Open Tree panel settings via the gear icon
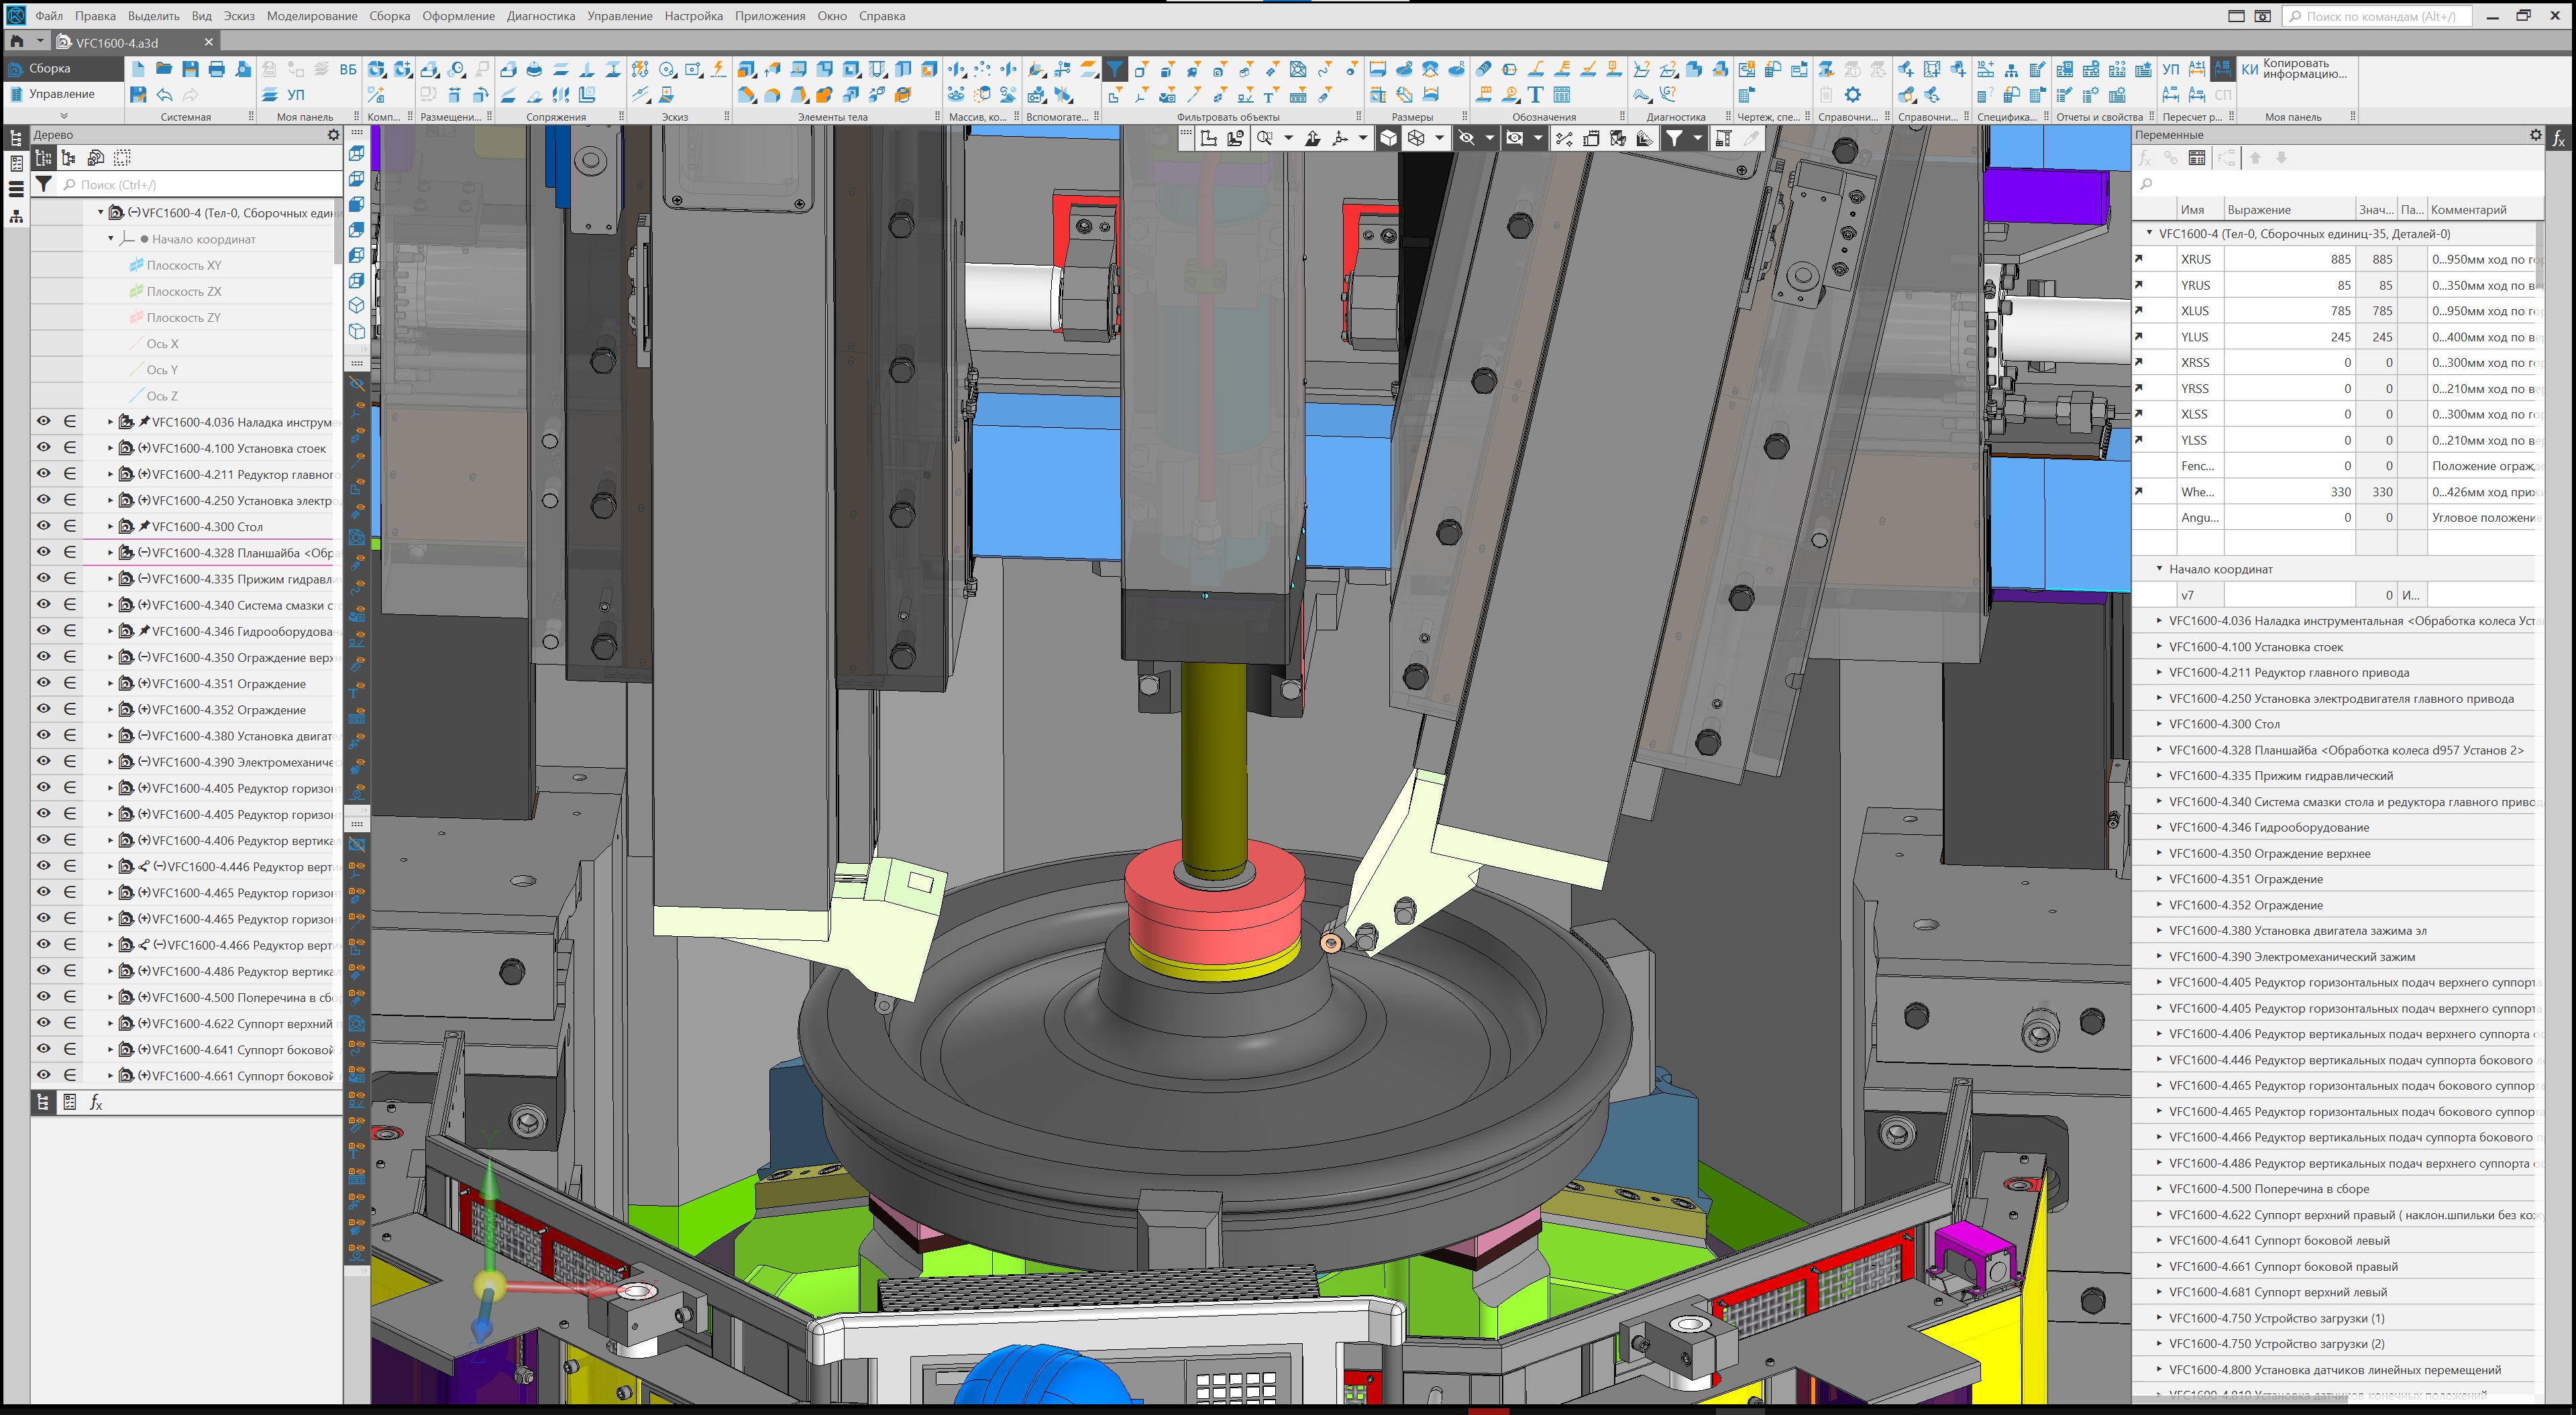Screen dimensions: 2576x1415 (333, 135)
